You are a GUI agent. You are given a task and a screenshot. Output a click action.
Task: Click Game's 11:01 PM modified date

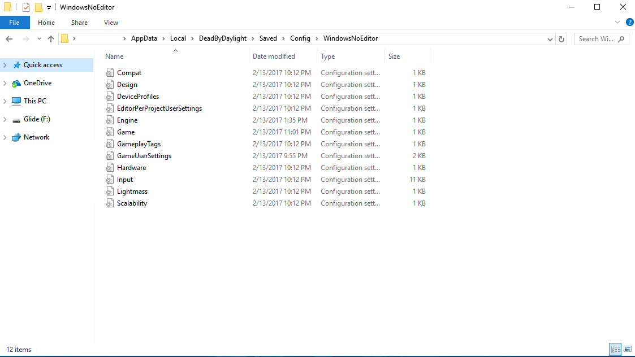pyautogui.click(x=282, y=132)
